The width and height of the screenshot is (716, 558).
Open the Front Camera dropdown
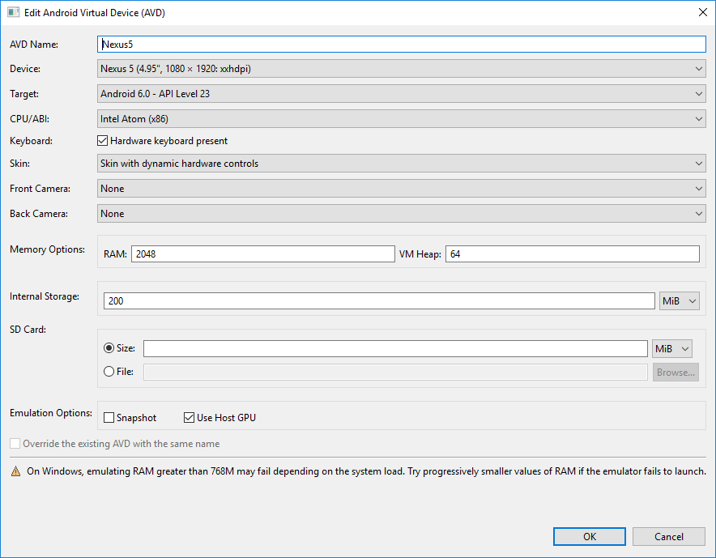pyautogui.click(x=402, y=189)
